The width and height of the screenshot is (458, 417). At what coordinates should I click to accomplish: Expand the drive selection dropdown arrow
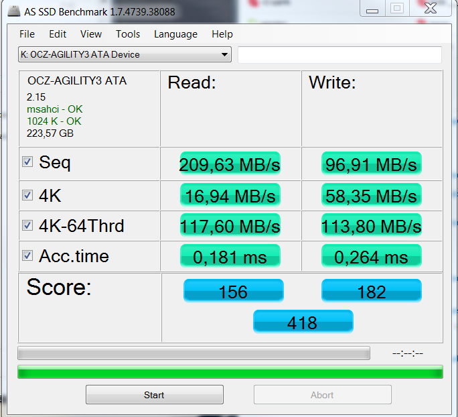pyautogui.click(x=224, y=55)
